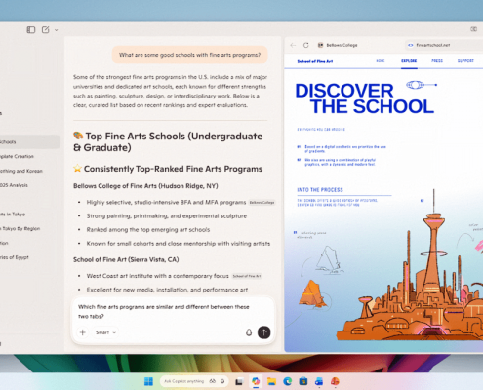483x390 pixels.
Task: Open the 'ts in Tokyo' chat in sidebar
Action: point(29,214)
